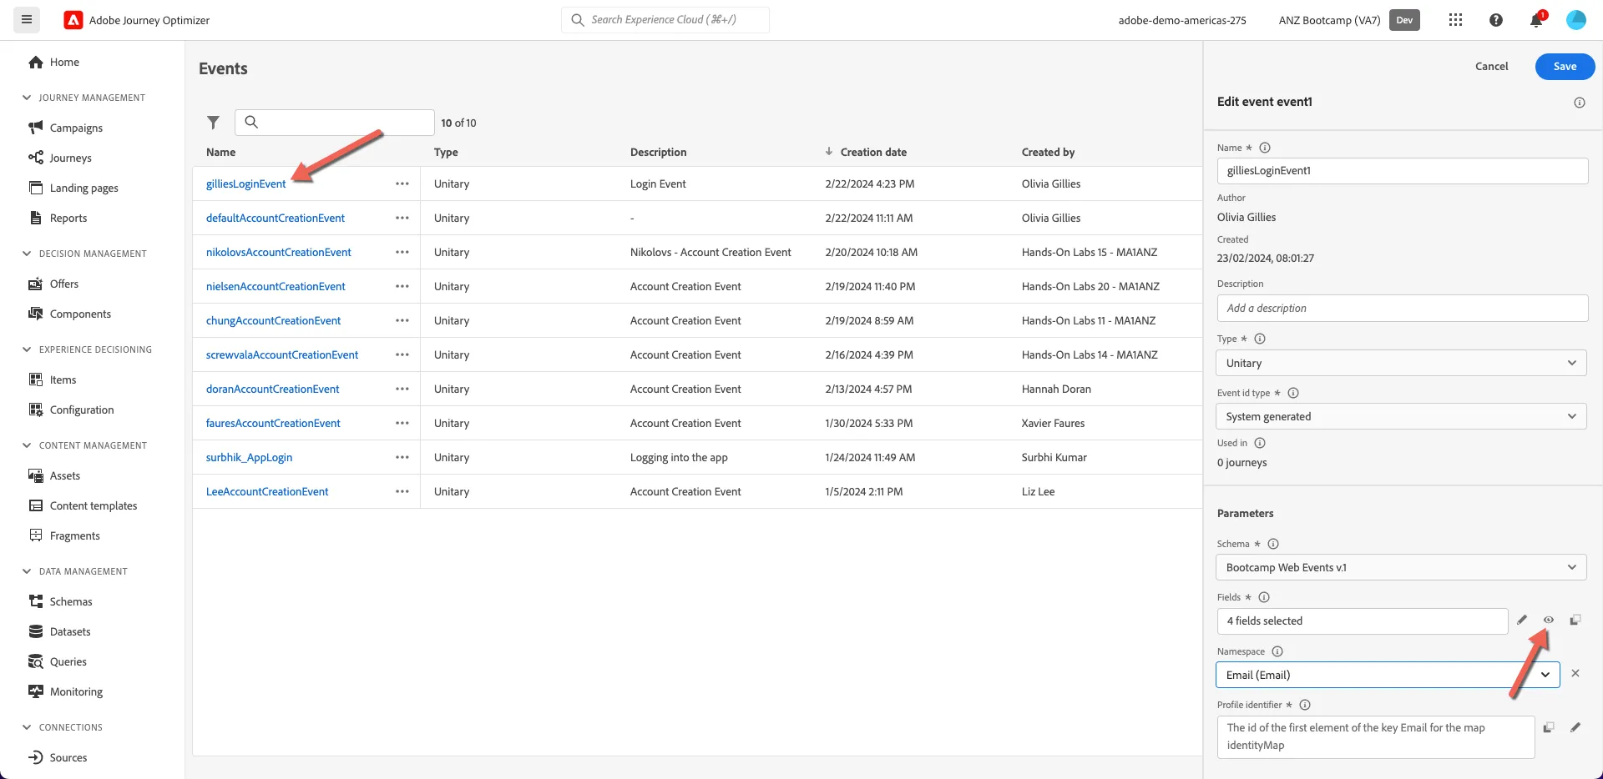The width and height of the screenshot is (1603, 779).
Task: Open the Event id type dropdown
Action: tap(1401, 416)
